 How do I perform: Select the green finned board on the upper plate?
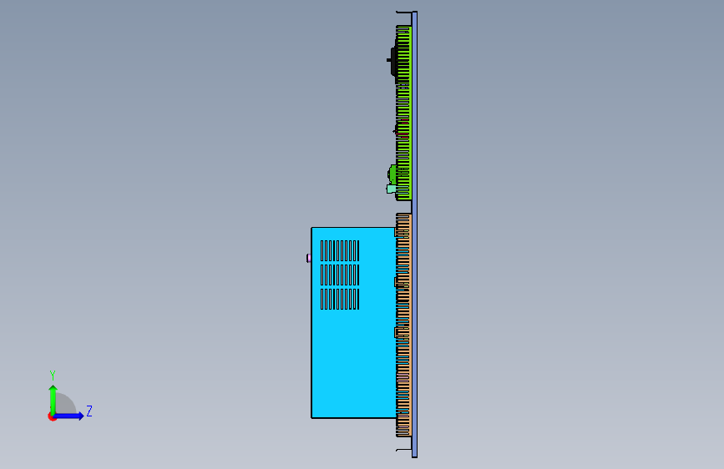coord(403,113)
